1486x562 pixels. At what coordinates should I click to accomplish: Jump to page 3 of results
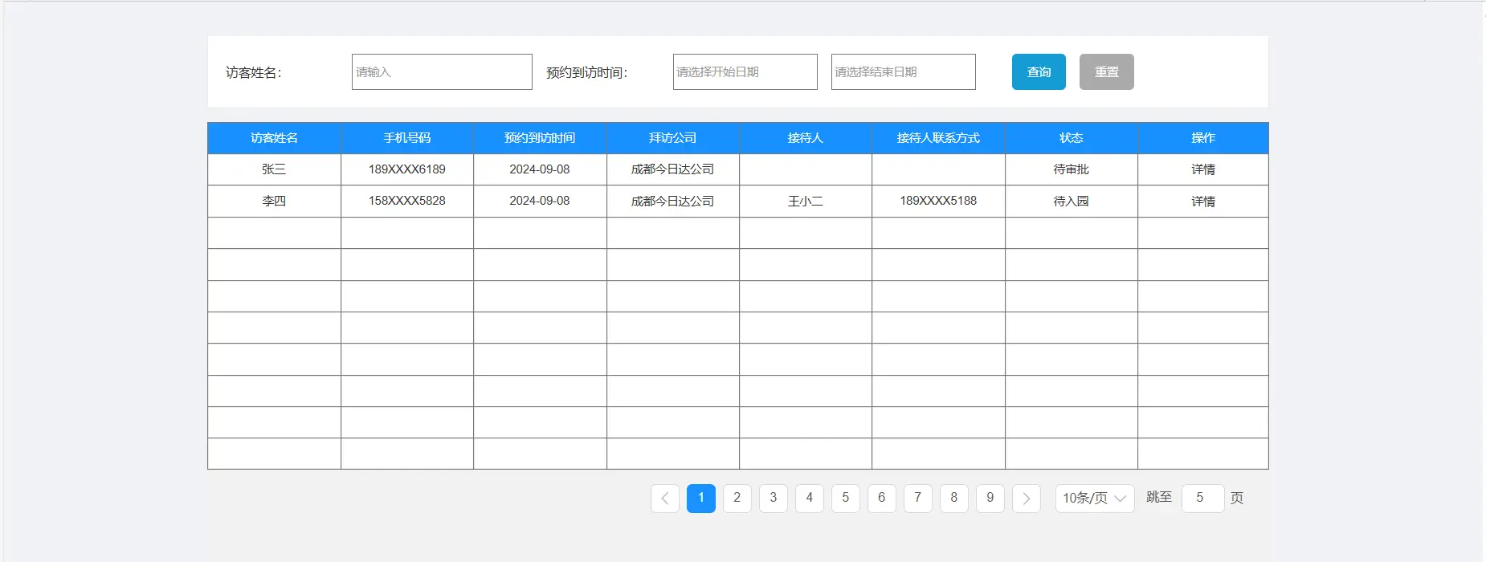pyautogui.click(x=773, y=499)
